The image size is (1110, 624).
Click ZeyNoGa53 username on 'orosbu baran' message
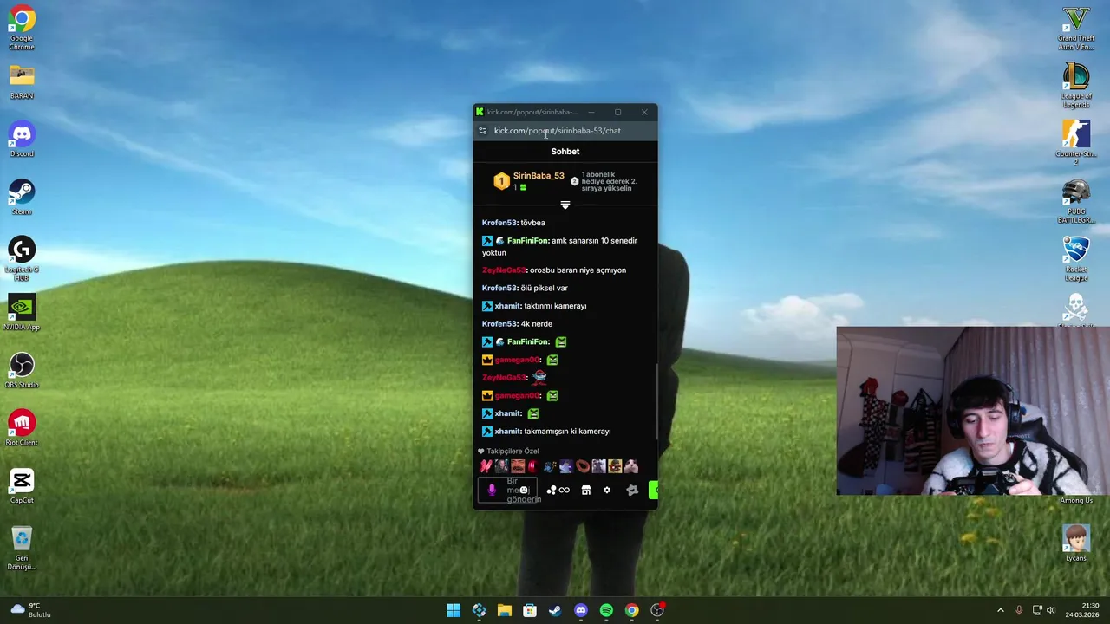coord(504,270)
